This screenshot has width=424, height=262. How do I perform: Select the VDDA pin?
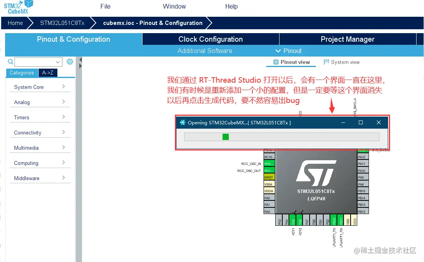(x=269, y=191)
